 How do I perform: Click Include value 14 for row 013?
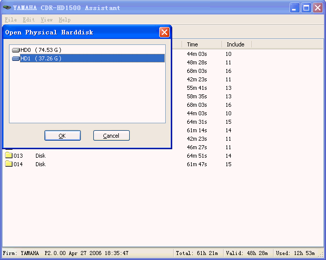pyautogui.click(x=229, y=156)
